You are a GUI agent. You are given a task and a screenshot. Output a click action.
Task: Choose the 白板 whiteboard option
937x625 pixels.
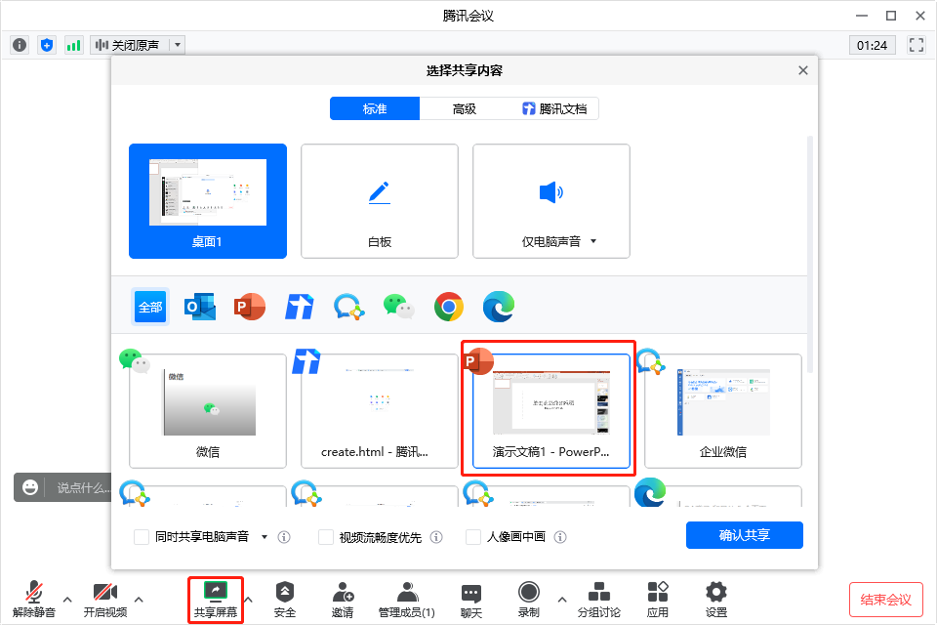(380, 201)
